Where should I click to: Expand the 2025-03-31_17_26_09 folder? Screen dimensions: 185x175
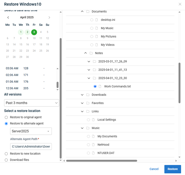89,61
